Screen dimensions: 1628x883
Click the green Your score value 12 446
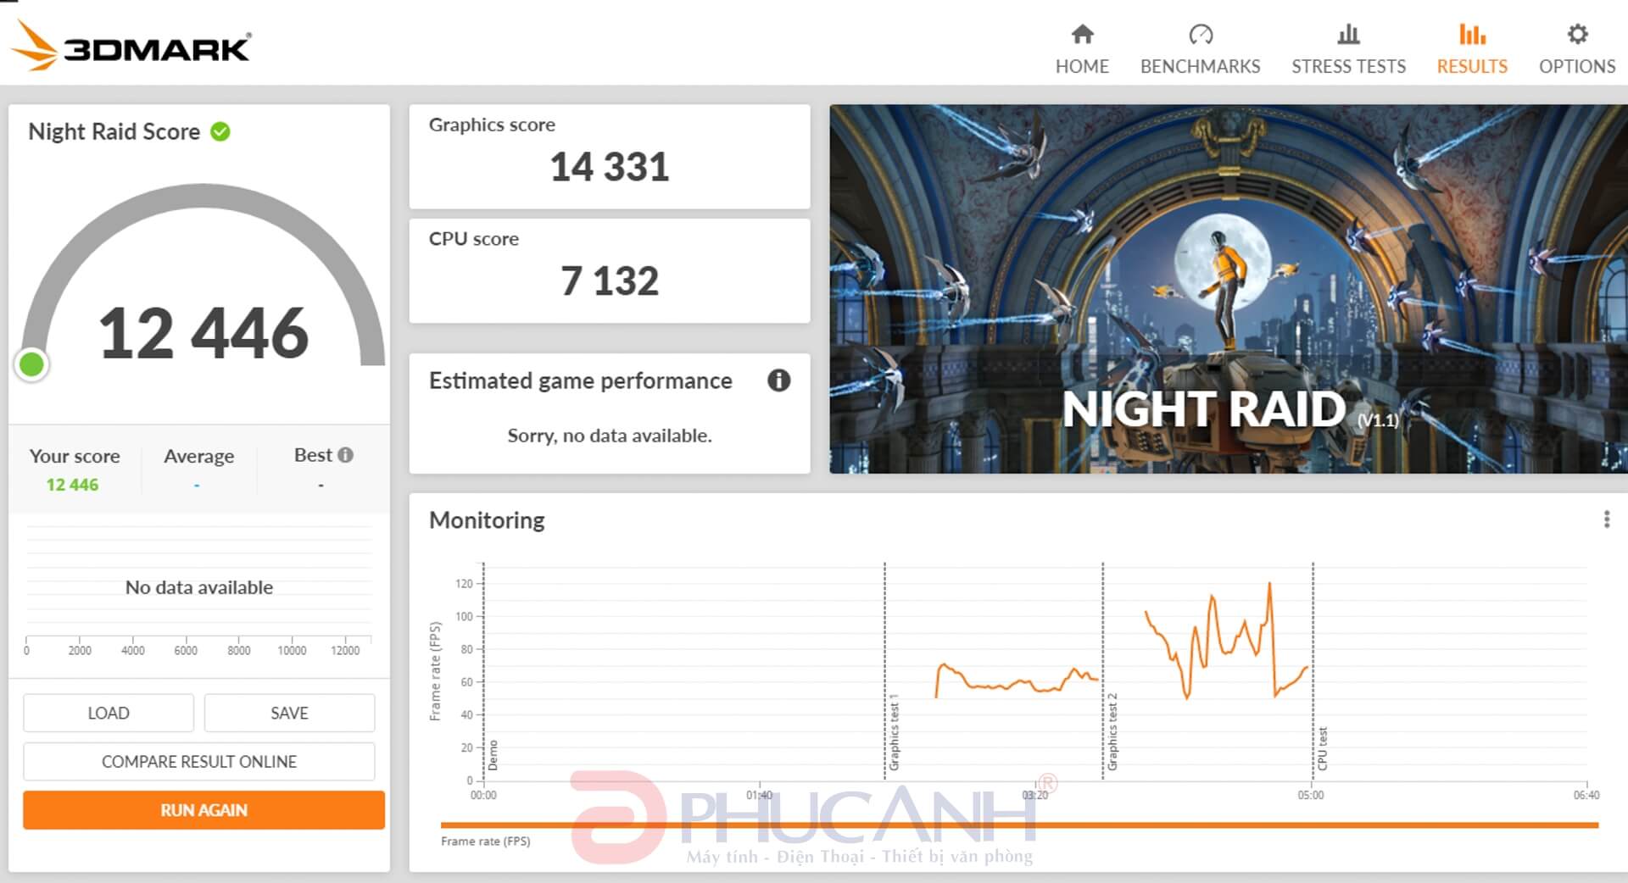click(72, 485)
